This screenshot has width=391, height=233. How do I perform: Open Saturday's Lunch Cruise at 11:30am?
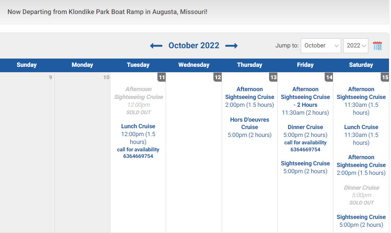[x=361, y=127]
